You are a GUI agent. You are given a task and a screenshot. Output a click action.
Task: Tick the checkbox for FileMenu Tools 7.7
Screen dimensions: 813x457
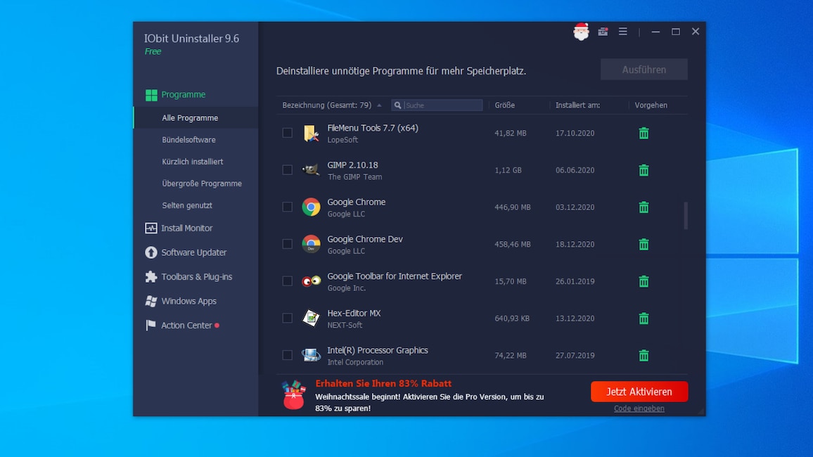tap(287, 133)
